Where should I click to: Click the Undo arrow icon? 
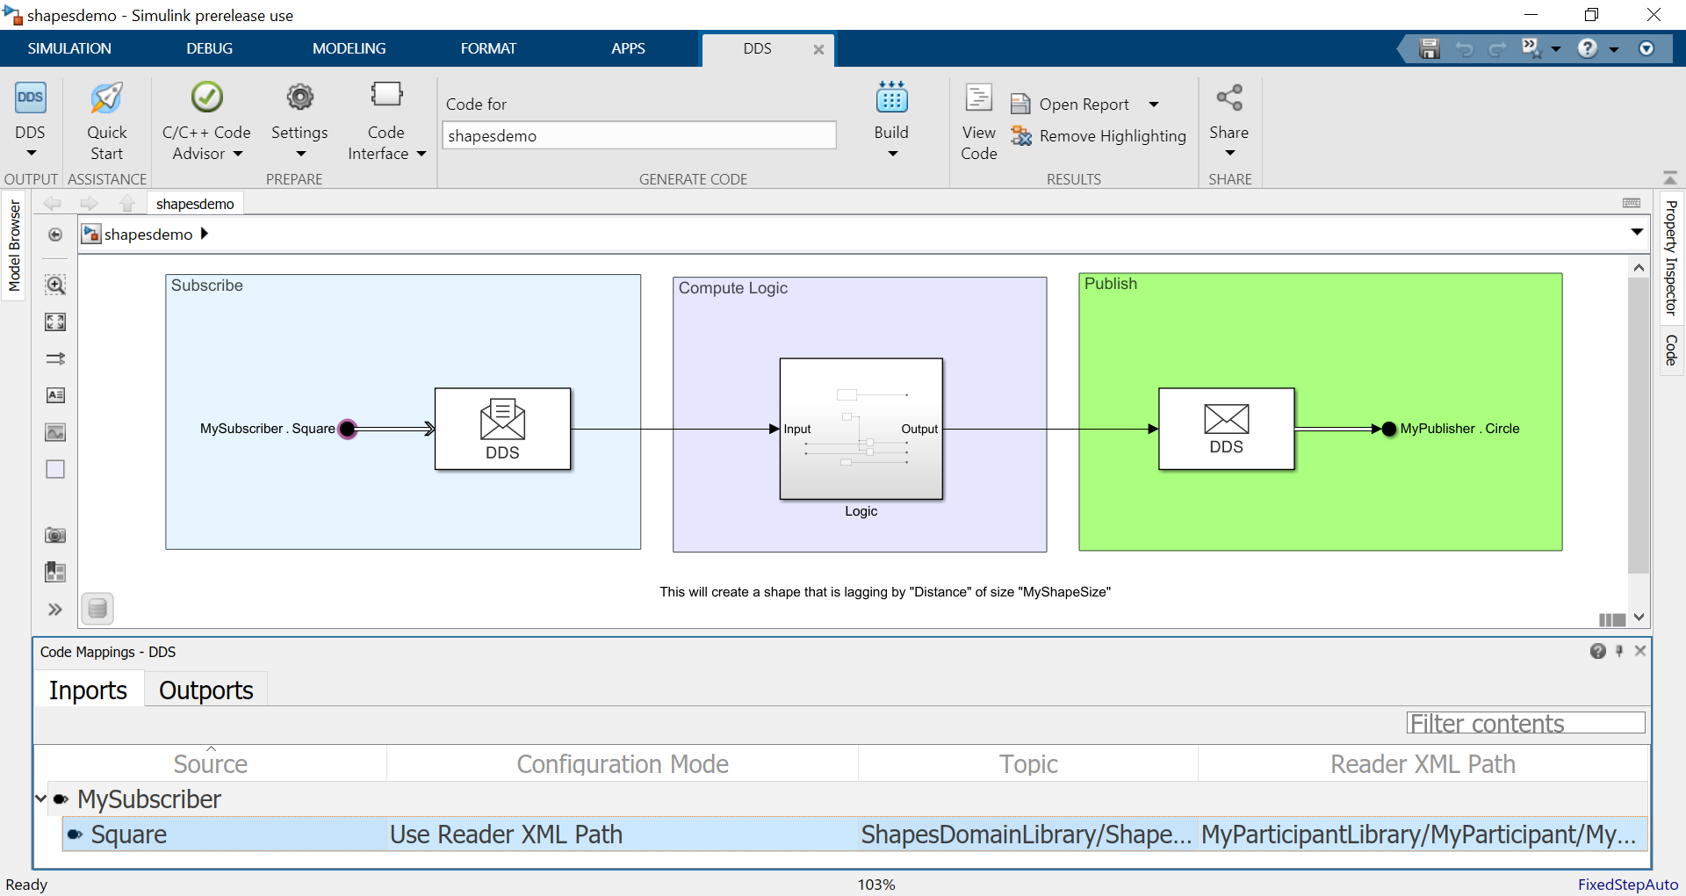click(1464, 49)
